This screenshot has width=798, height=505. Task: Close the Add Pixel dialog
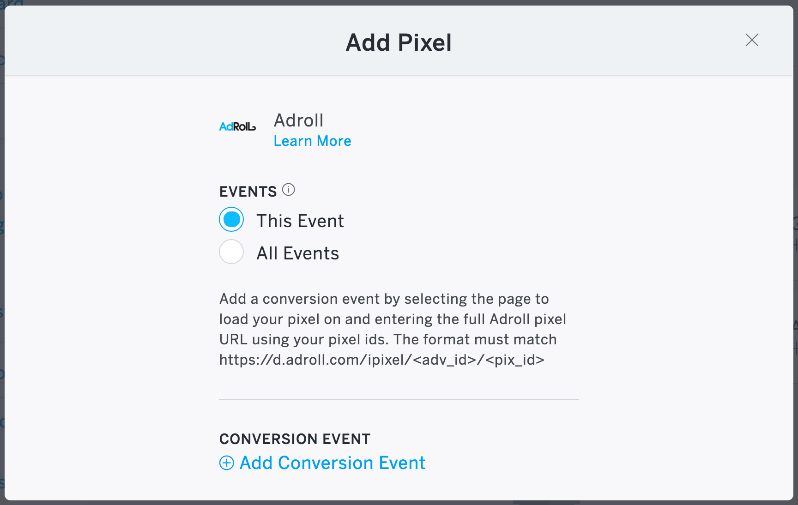tap(752, 40)
